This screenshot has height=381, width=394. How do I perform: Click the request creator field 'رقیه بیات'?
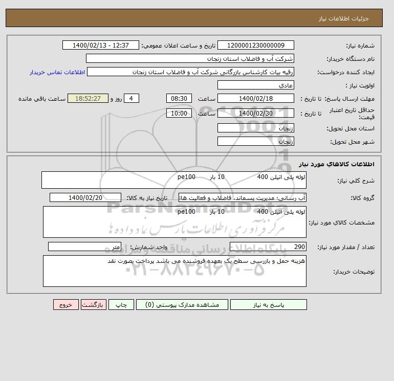point(190,72)
